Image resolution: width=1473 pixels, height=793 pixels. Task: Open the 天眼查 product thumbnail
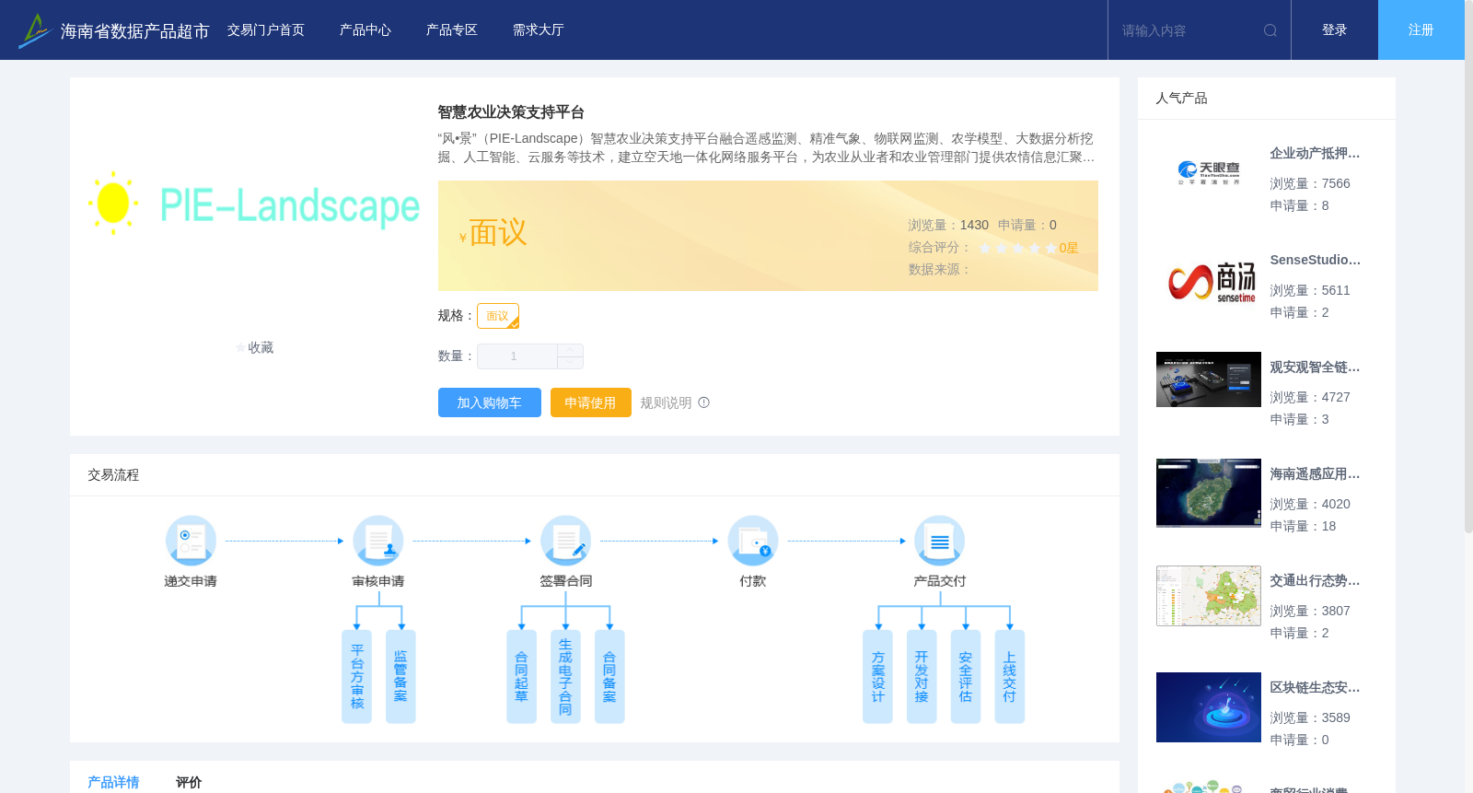(1209, 173)
